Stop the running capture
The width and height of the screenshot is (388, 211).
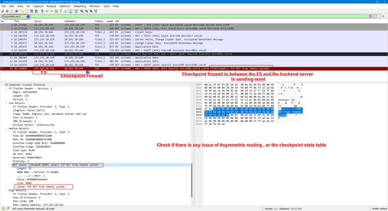pos(7,11)
